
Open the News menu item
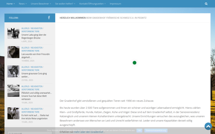point(21,4)
